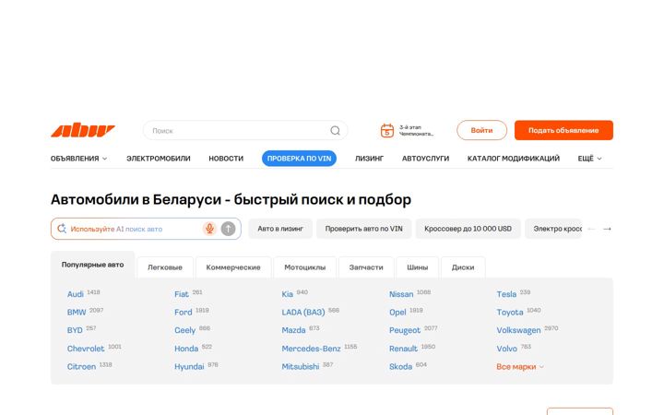Click the magnifier icon in search bar
The width and height of the screenshot is (664, 415).
[x=335, y=130]
